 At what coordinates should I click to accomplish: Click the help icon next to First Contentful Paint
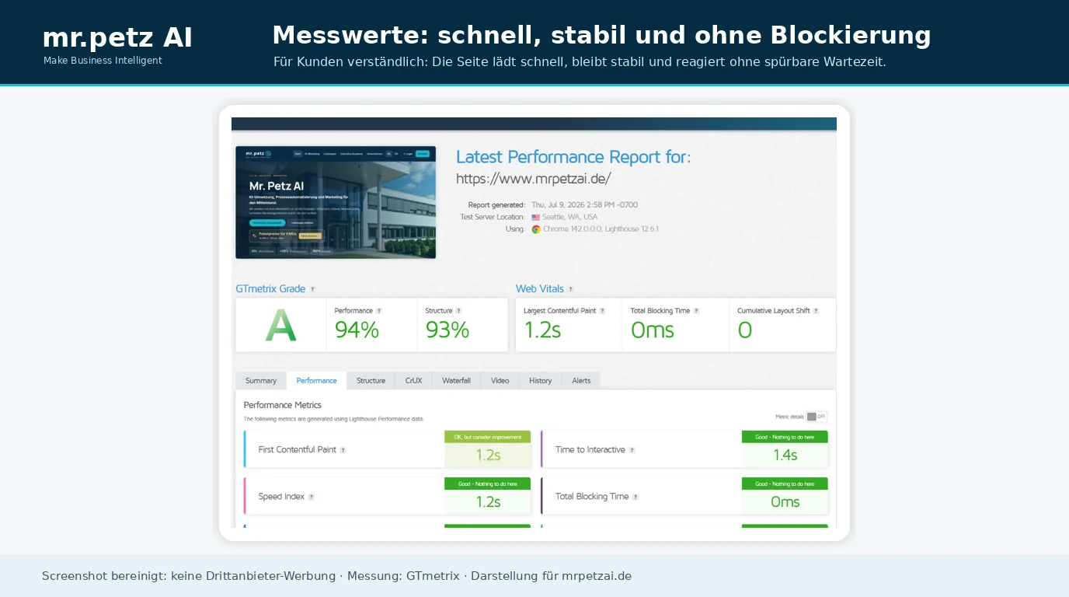click(x=343, y=450)
